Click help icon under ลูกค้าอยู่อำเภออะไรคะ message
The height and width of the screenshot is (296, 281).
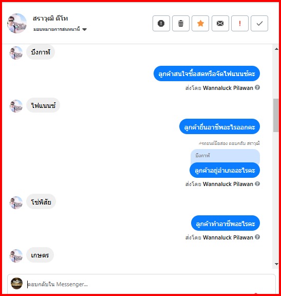pos(257,183)
